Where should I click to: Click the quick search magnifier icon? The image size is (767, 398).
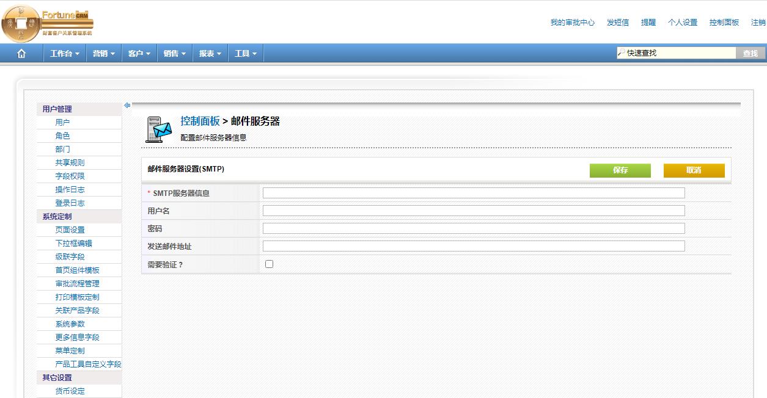pos(622,53)
